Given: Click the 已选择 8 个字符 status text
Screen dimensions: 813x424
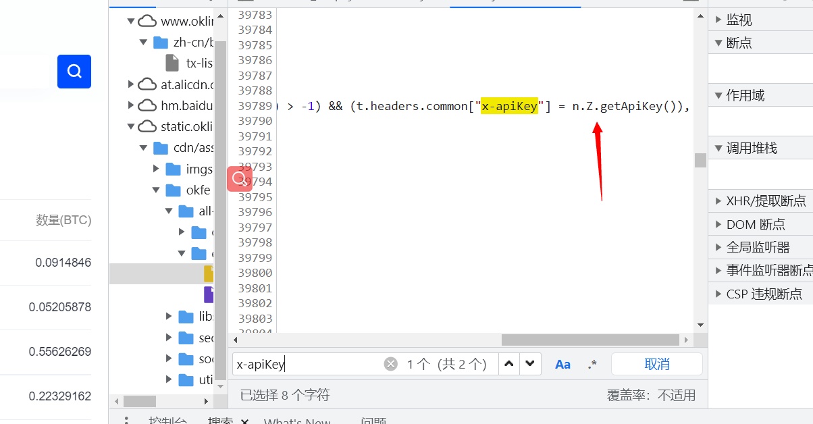Looking at the screenshot, I should pyautogui.click(x=285, y=395).
